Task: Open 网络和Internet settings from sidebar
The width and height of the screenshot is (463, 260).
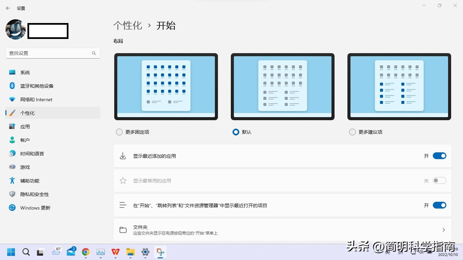Action: (36, 99)
